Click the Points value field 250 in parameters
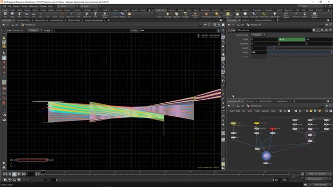333x187 pixels. click(259, 52)
